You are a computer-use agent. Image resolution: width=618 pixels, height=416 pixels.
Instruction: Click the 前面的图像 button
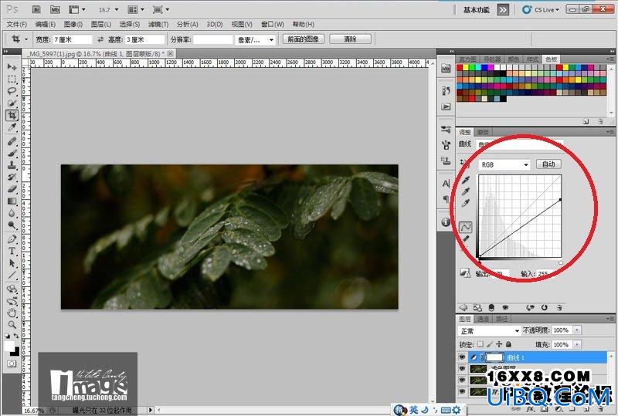pyautogui.click(x=303, y=39)
